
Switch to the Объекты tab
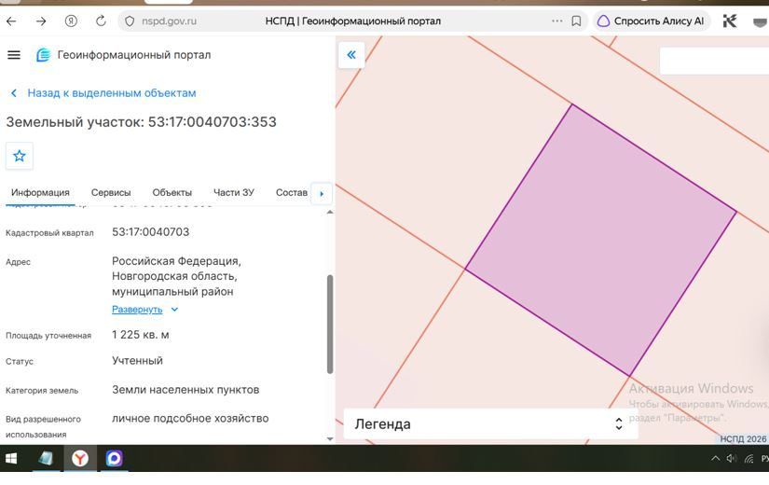pyautogui.click(x=172, y=192)
